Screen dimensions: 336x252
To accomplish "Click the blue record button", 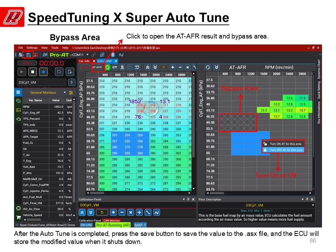I will [43, 72].
